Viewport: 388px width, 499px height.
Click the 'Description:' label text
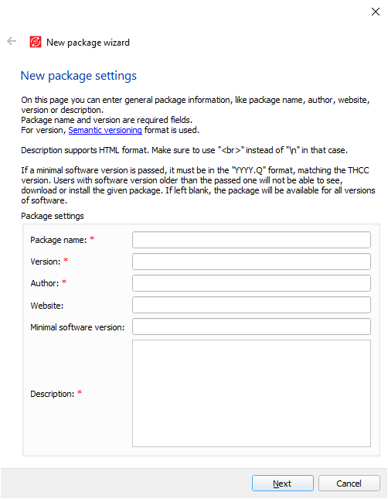point(52,394)
